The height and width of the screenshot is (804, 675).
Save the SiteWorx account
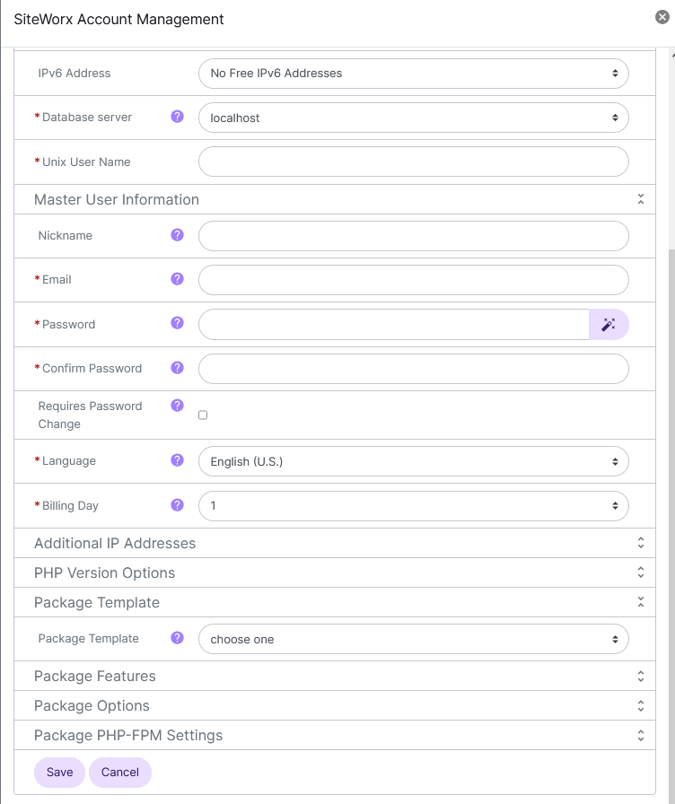[x=59, y=772]
